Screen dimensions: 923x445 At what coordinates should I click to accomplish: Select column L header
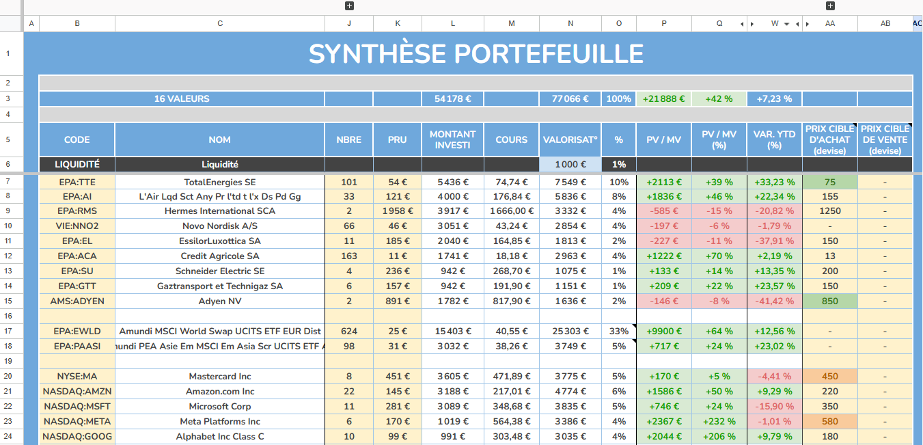click(x=453, y=24)
